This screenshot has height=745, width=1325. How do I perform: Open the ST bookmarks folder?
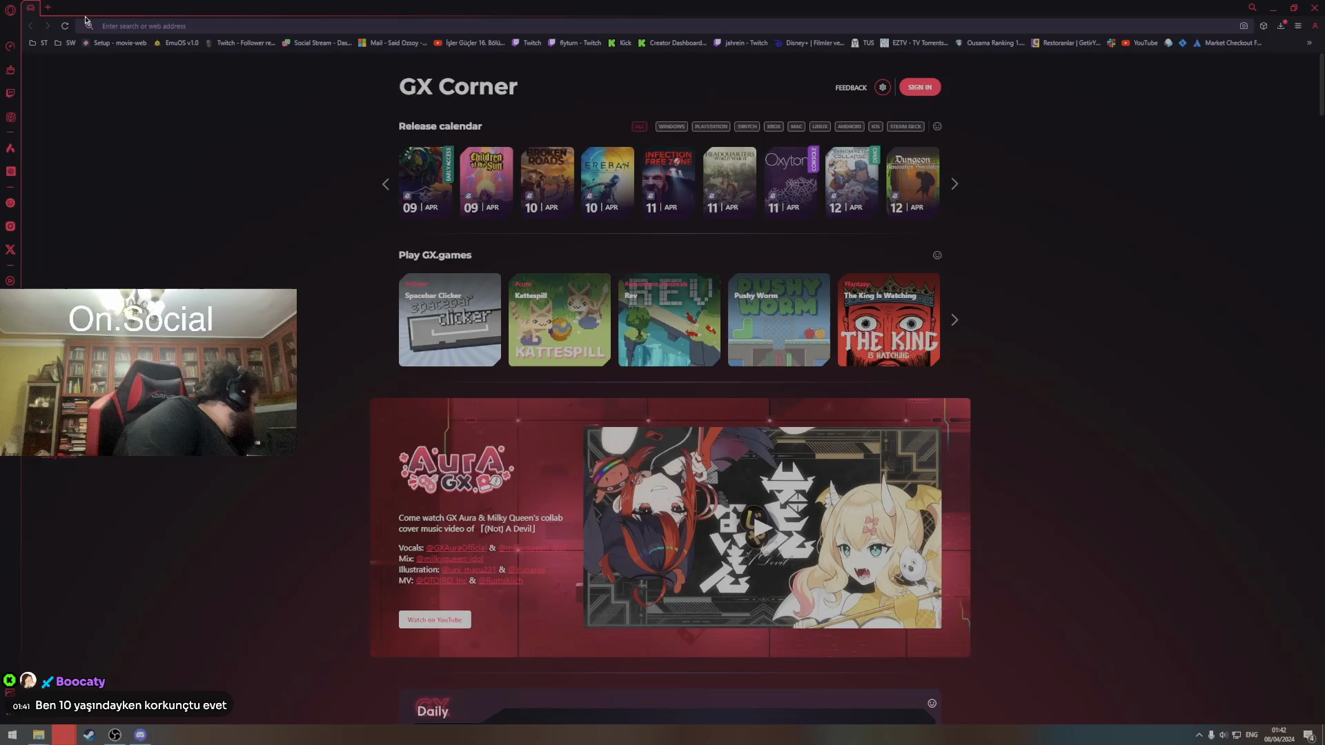[x=39, y=43]
